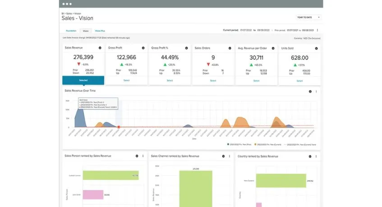This screenshot has width=382, height=207.
Task: Click green up triangle on Gross Profit % card
Action: [165, 65]
